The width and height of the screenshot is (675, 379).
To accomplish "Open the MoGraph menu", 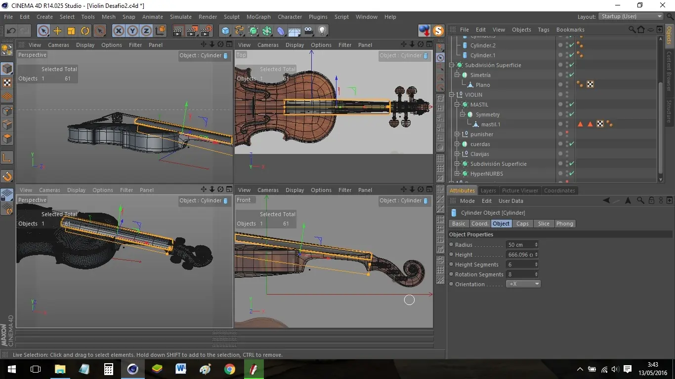I will pyautogui.click(x=258, y=17).
